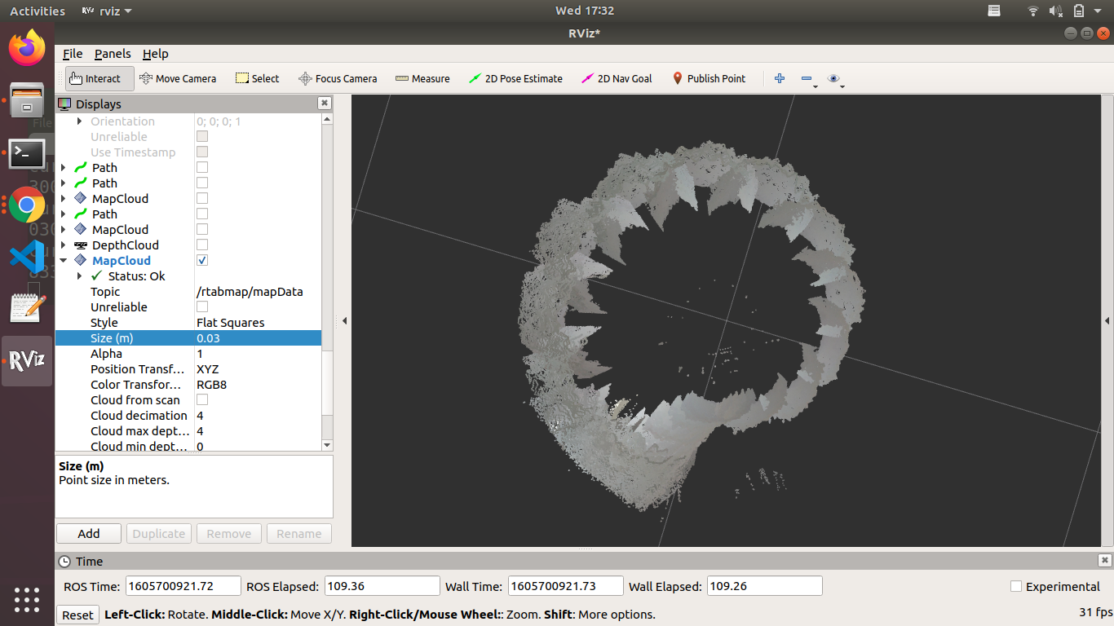1114x626 pixels.
Task: Click the Publish Point tool
Action: [x=709, y=78]
